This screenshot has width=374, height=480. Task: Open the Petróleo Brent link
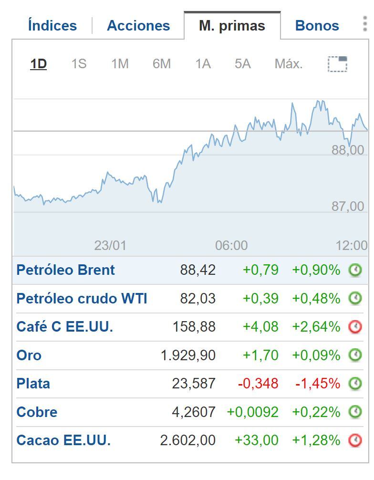click(65, 270)
